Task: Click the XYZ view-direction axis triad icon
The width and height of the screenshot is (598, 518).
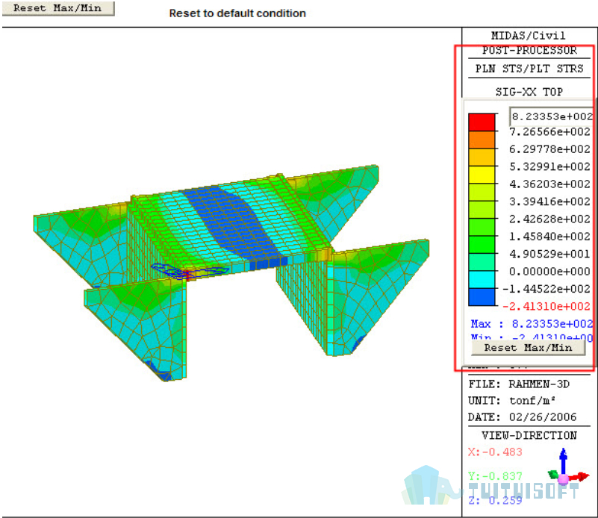Action: [567, 468]
